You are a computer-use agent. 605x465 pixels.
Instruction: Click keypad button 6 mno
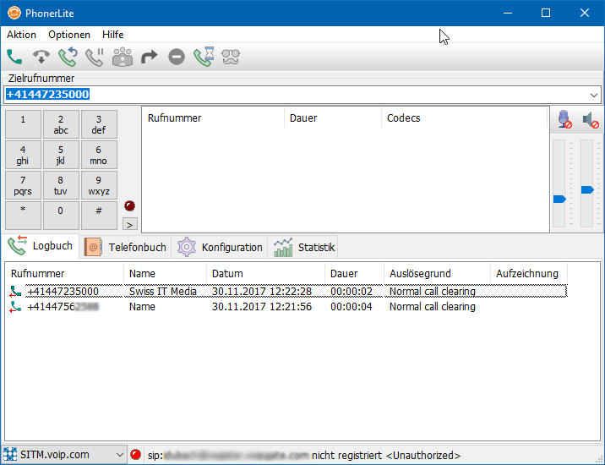(x=99, y=155)
